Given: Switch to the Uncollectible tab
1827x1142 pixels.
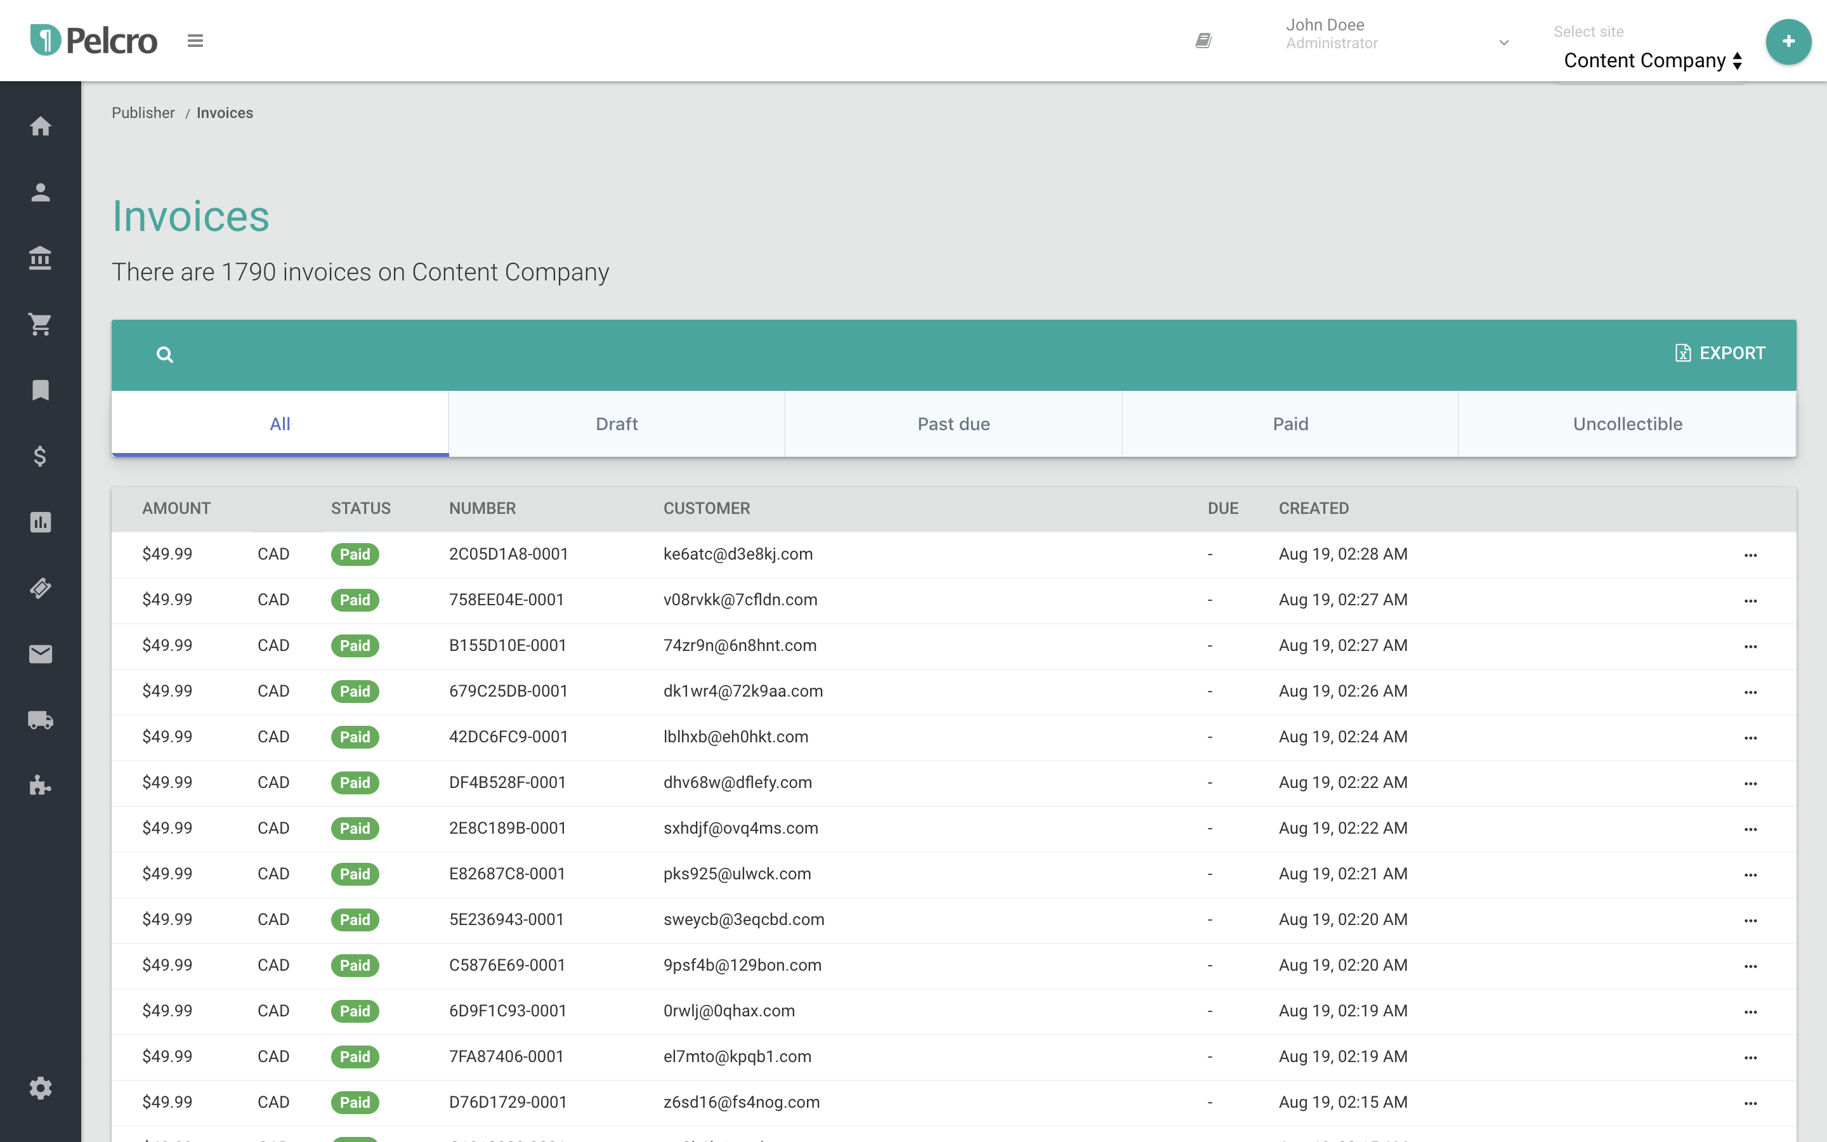Looking at the screenshot, I should click(1628, 424).
